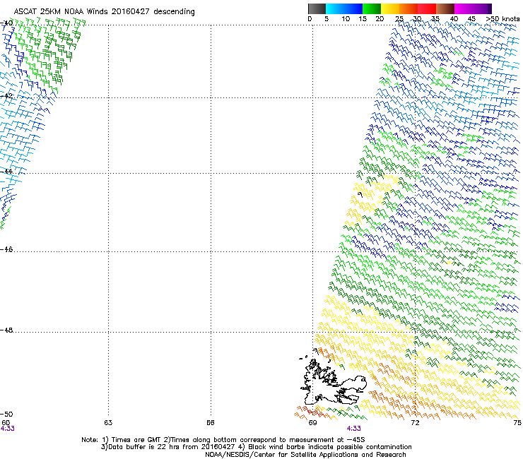Click the "-50" latitude axis label

point(6,414)
